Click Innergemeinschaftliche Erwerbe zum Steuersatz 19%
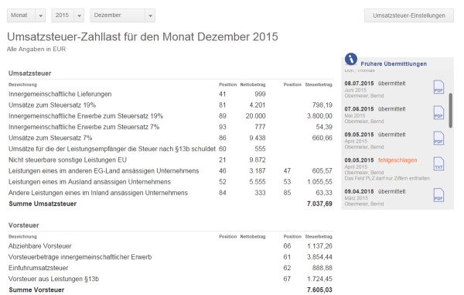Screen dimensions: 464x295 (86, 116)
